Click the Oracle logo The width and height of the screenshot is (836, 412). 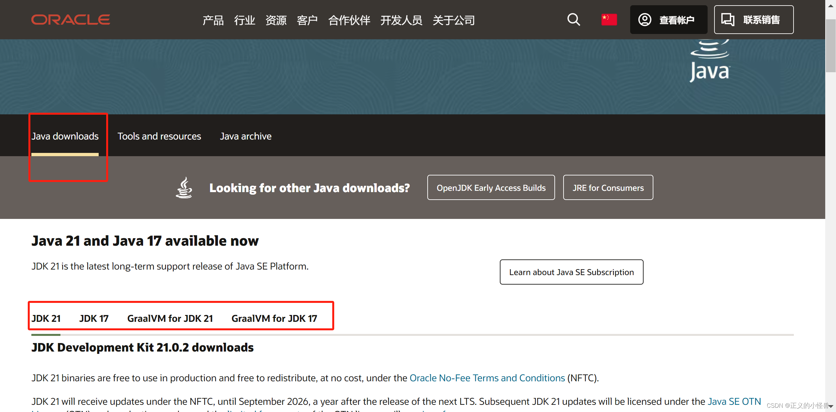[x=71, y=20]
